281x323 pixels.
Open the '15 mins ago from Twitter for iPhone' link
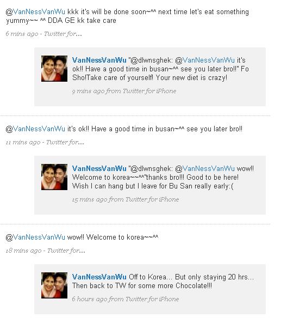126,199
